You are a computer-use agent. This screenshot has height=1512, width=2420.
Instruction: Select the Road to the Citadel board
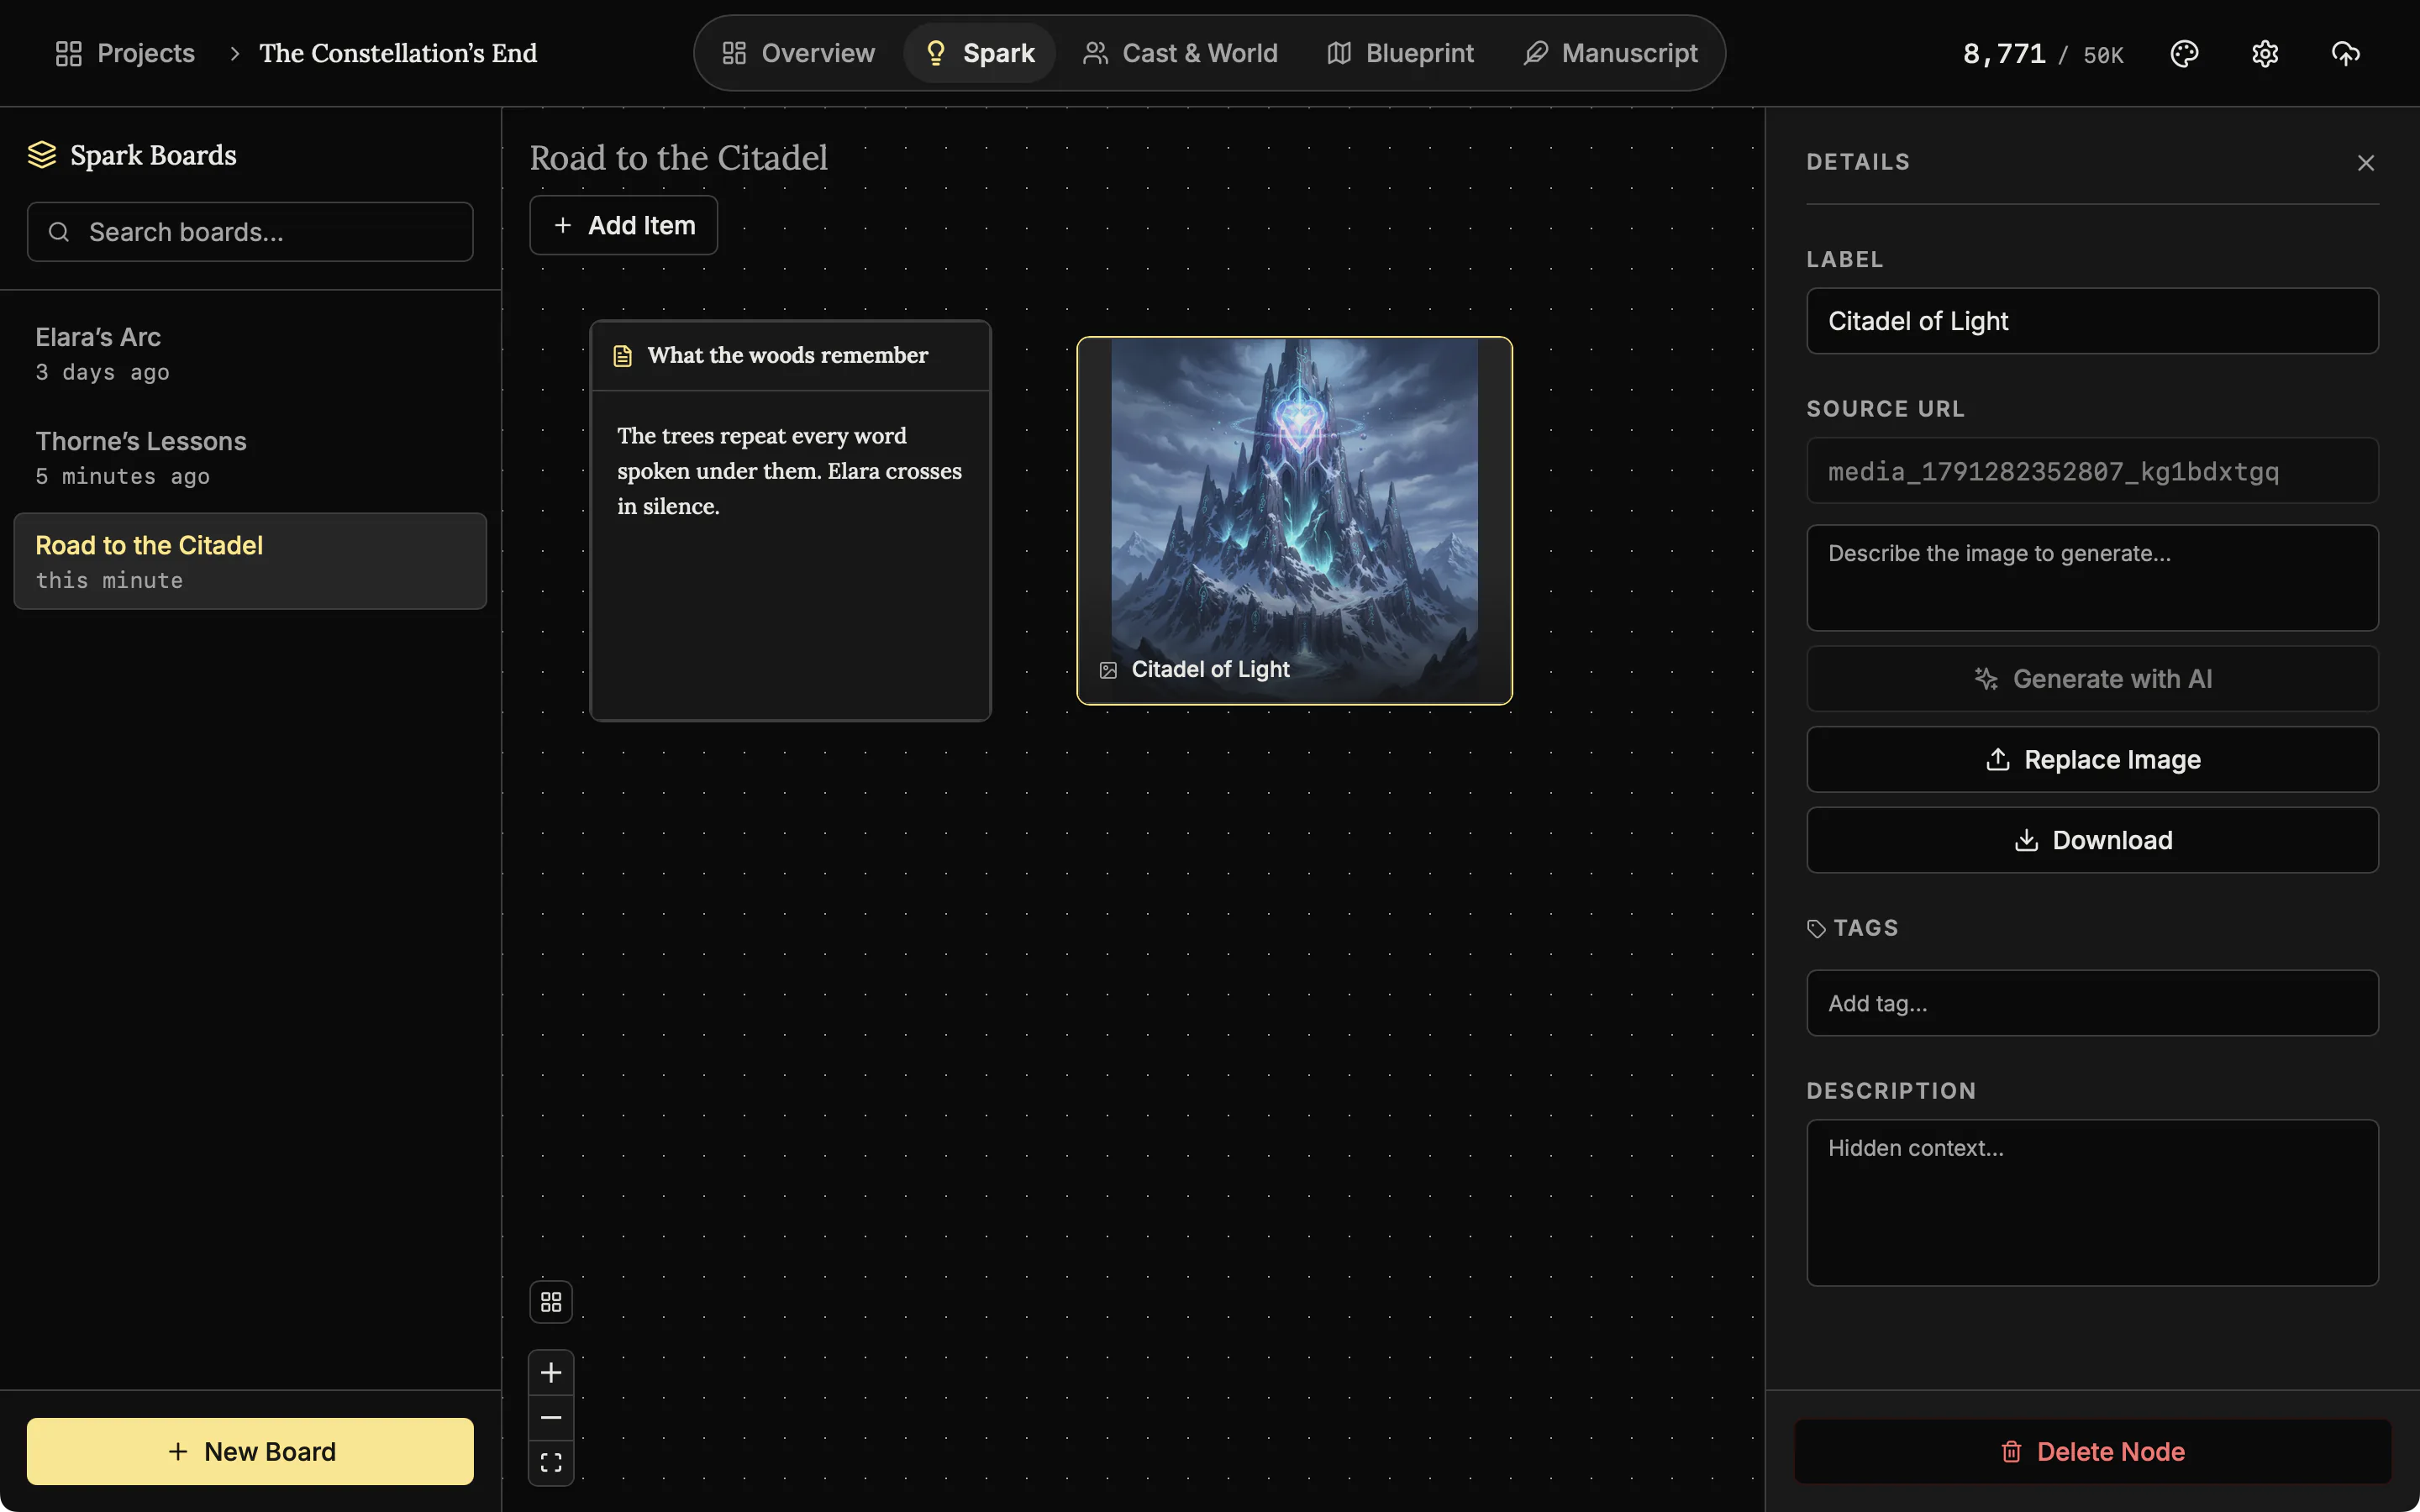pyautogui.click(x=250, y=561)
